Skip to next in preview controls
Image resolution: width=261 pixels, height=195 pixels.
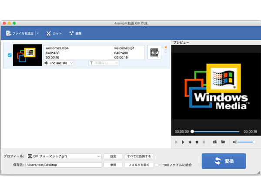pyautogui.click(x=204, y=142)
